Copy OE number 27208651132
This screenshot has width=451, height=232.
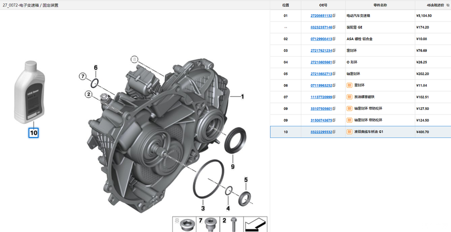pyautogui.click(x=334, y=16)
